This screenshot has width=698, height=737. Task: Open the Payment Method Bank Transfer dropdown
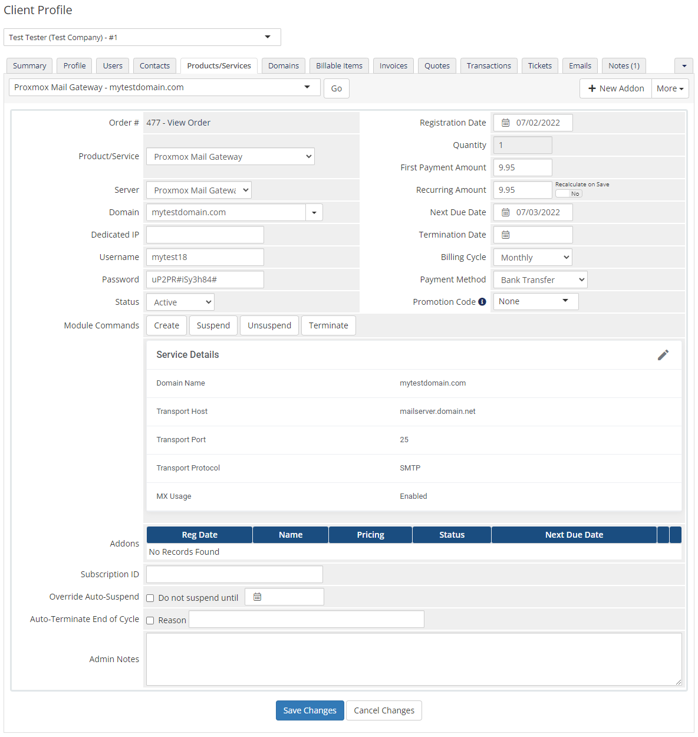click(x=541, y=279)
